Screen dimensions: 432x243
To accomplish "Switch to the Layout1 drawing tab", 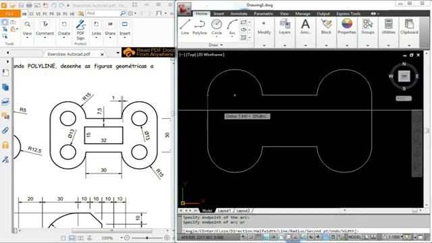I will [224, 211].
